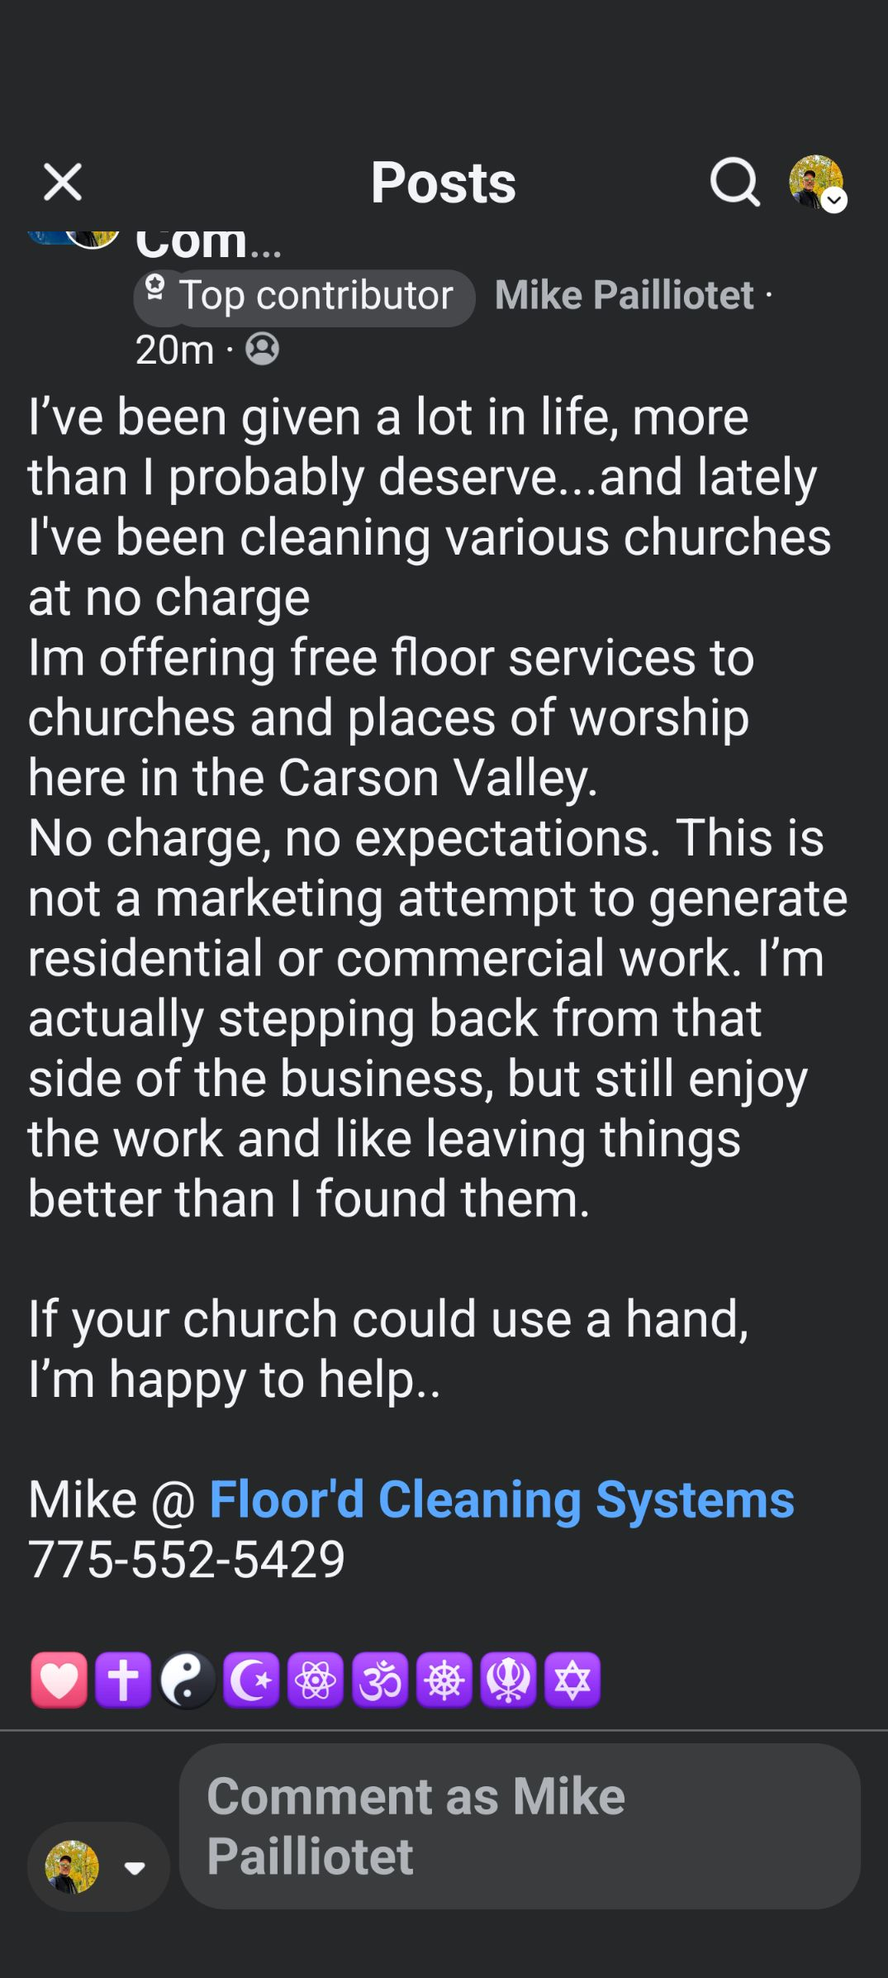This screenshot has height=1978, width=888.
Task: Open profile switcher avatar at top right
Action: [817, 182]
